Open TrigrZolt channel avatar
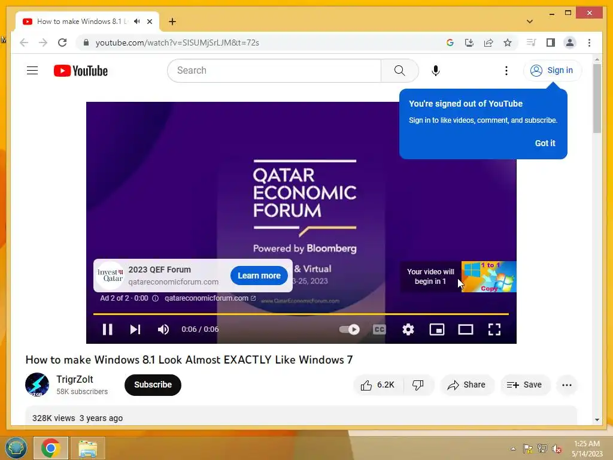The image size is (613, 460). tap(37, 385)
